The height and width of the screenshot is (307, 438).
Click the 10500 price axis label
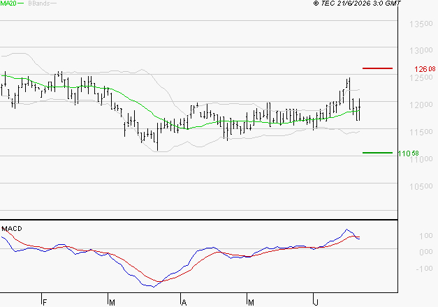pos(421,186)
